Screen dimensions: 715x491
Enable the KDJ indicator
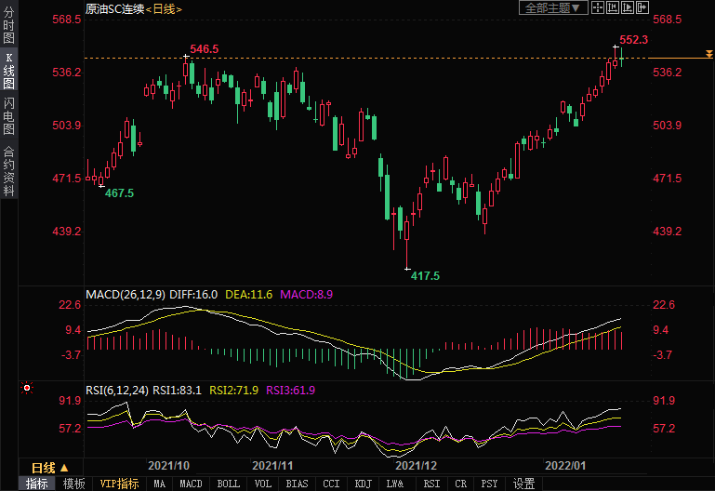(x=363, y=484)
